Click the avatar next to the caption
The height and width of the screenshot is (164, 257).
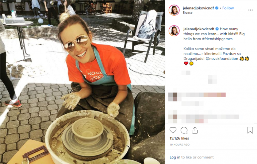pos(174,31)
